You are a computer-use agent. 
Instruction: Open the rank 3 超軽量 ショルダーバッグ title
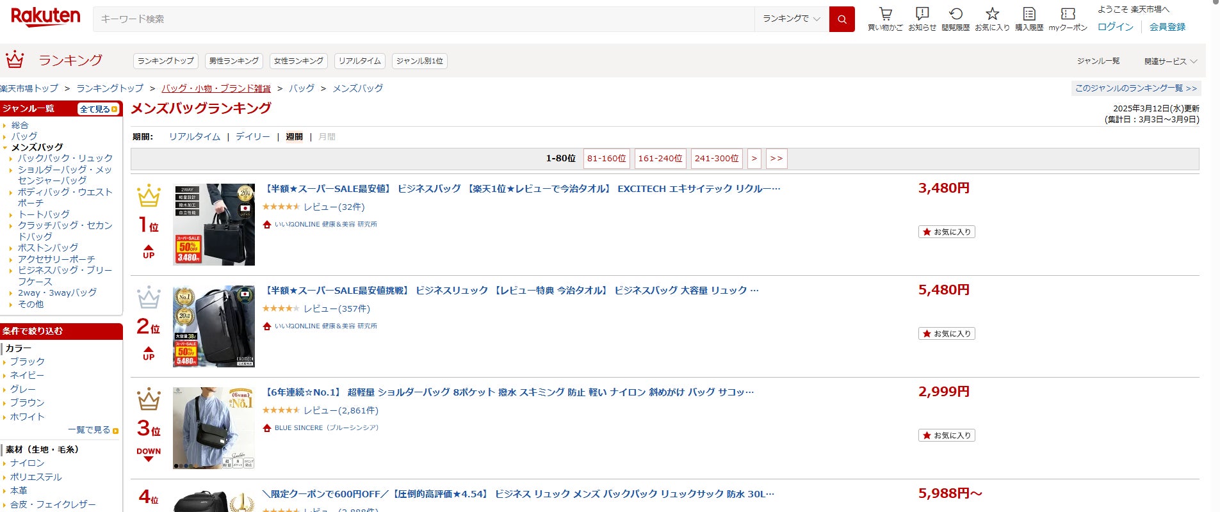click(x=508, y=392)
